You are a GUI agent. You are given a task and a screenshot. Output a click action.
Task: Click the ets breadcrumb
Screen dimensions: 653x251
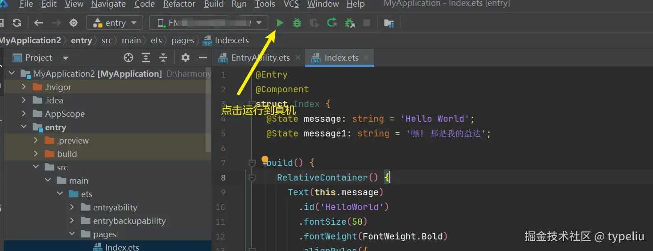[156, 40]
